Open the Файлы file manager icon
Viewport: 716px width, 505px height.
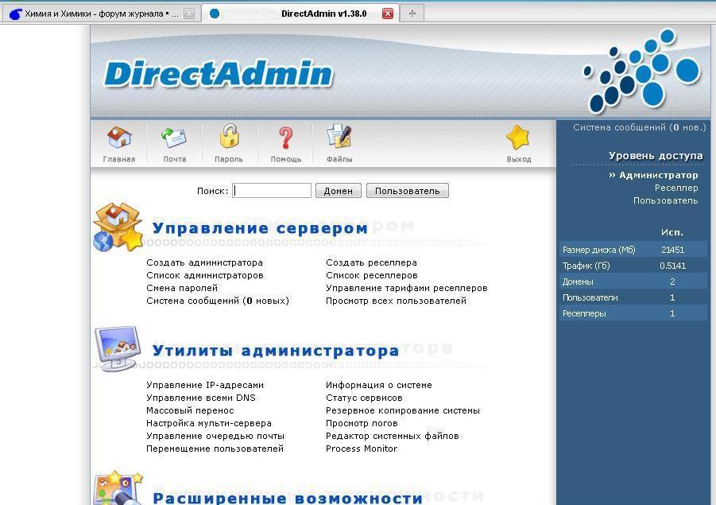[x=339, y=138]
